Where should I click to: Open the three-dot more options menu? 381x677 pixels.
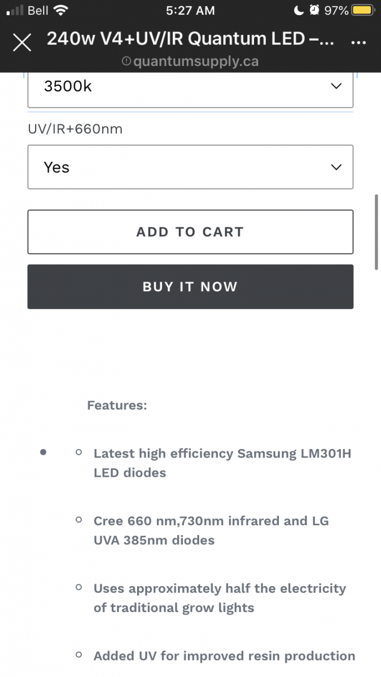click(358, 42)
